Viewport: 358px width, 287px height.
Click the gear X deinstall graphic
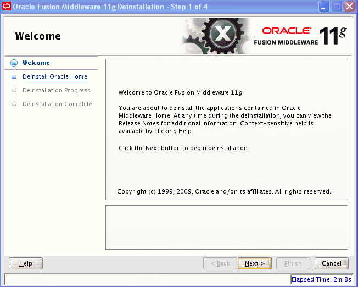pos(217,36)
